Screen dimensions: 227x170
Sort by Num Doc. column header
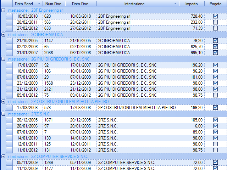54,4
